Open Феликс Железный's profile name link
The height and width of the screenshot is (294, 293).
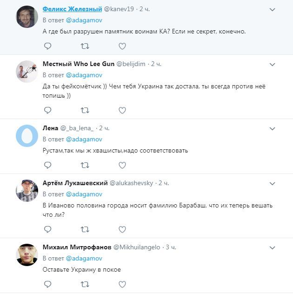[72, 9]
